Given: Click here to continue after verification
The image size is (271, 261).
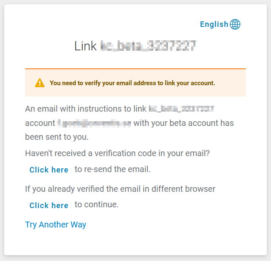Looking at the screenshot, I should [49, 206].
